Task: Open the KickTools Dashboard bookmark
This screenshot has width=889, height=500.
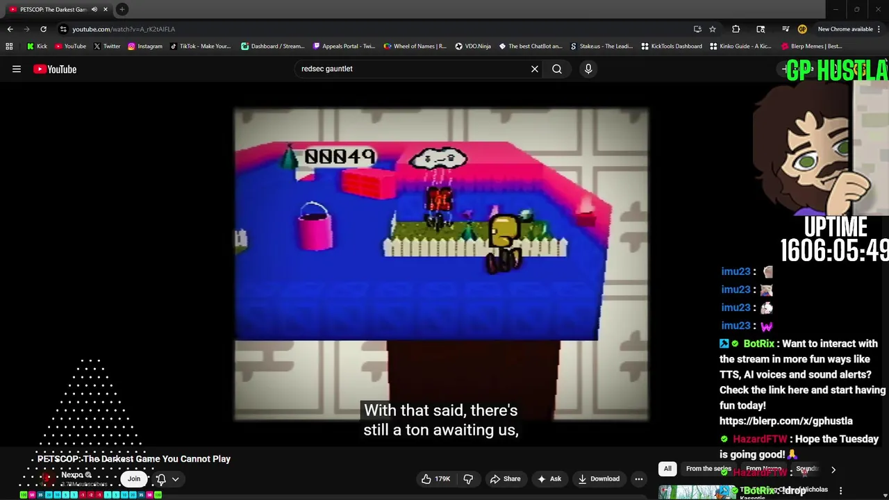Action: tap(672, 47)
